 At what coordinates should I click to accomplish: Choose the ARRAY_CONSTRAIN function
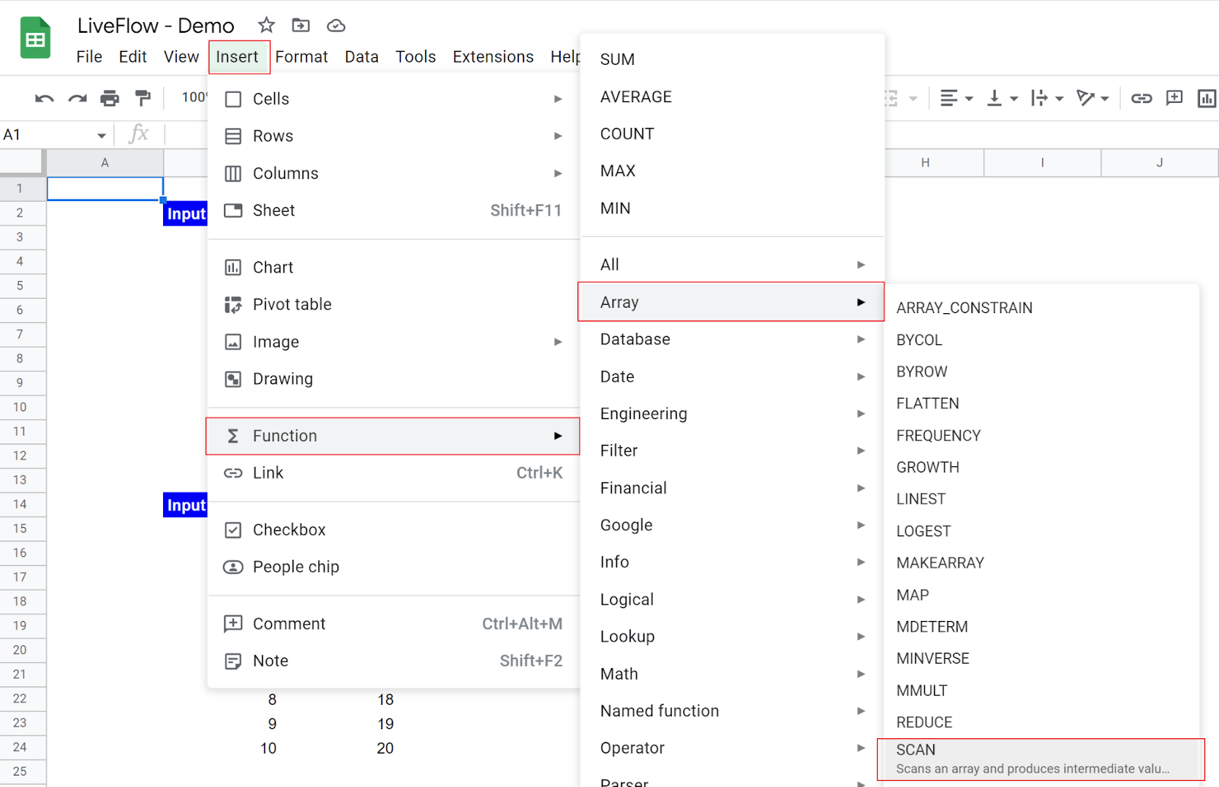[x=1041, y=308]
